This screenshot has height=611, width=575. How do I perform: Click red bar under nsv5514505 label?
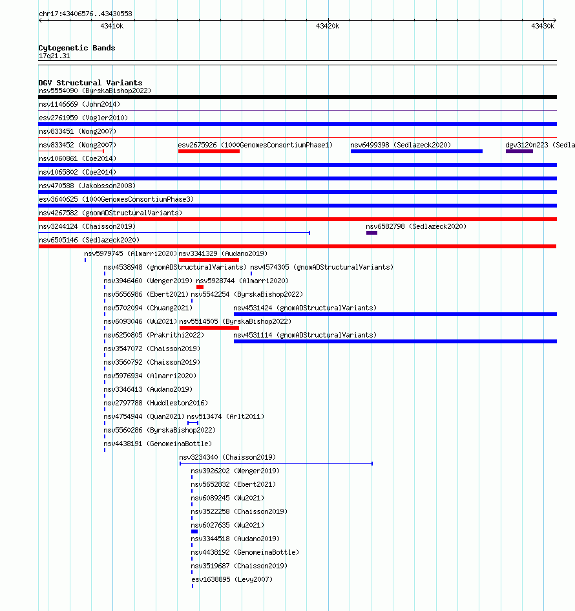coord(209,328)
